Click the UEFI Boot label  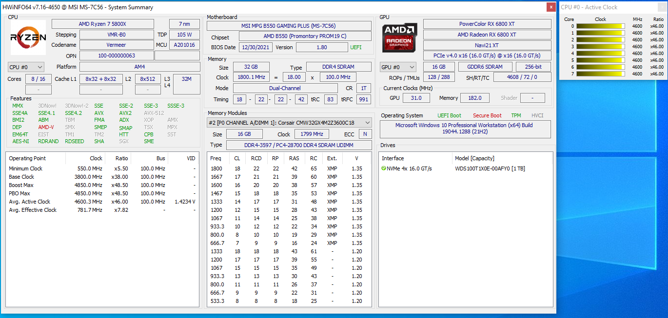point(449,116)
